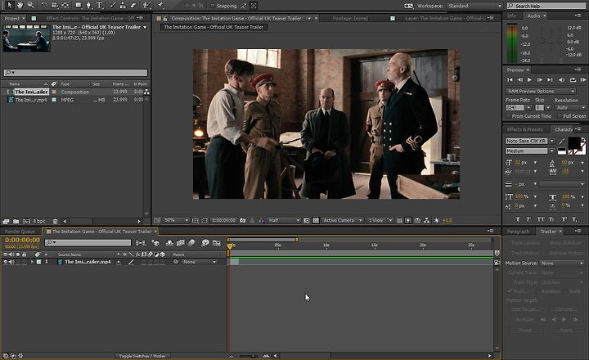Start RAM preview button
589x360 pixels.
click(x=582, y=79)
